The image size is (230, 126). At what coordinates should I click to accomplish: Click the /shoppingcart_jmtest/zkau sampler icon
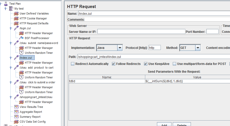16,97
